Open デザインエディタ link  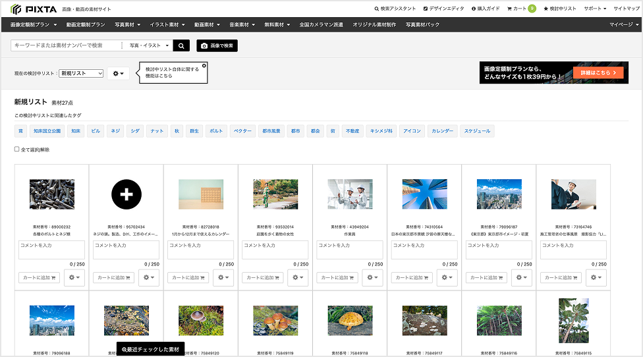443,8
